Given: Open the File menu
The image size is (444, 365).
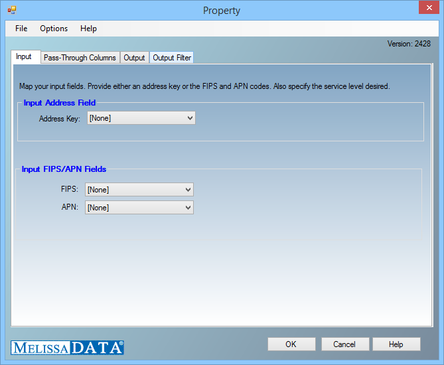Looking at the screenshot, I should [x=21, y=29].
